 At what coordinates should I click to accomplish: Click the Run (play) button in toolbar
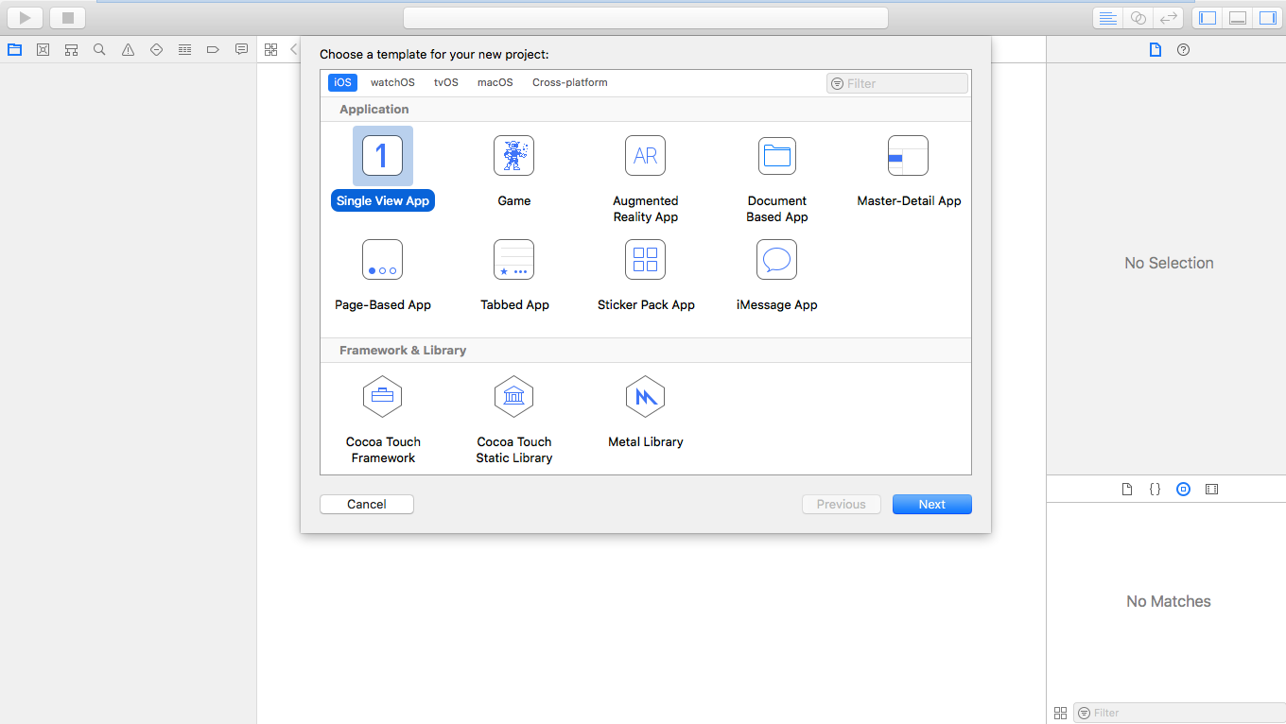click(x=26, y=18)
